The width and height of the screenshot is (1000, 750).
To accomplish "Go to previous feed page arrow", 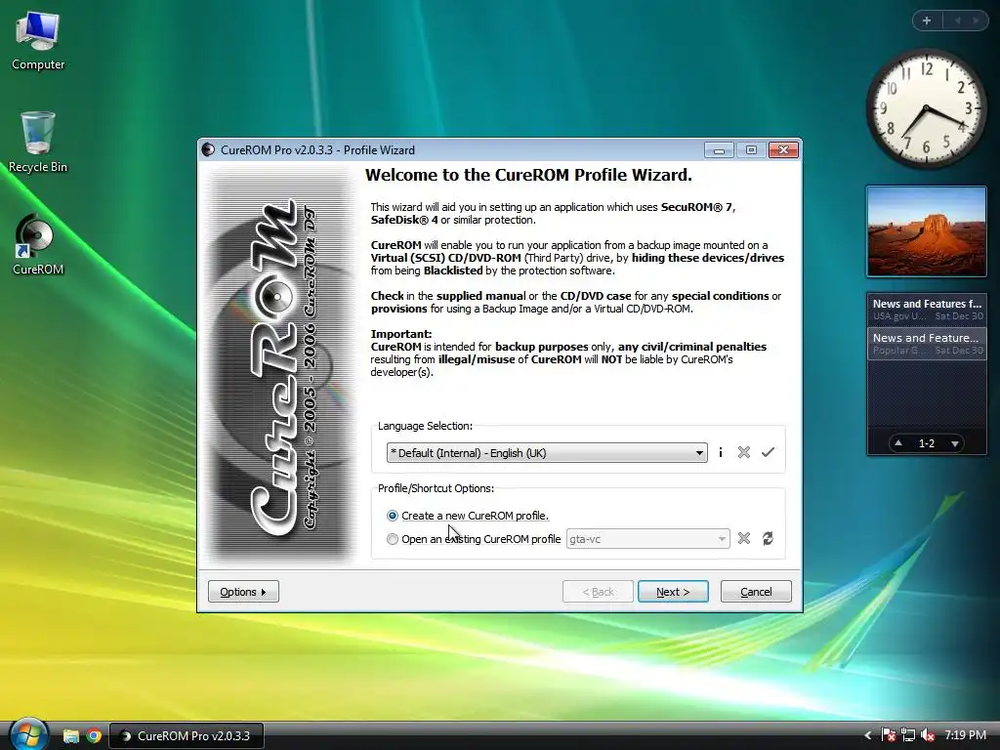I will 898,442.
